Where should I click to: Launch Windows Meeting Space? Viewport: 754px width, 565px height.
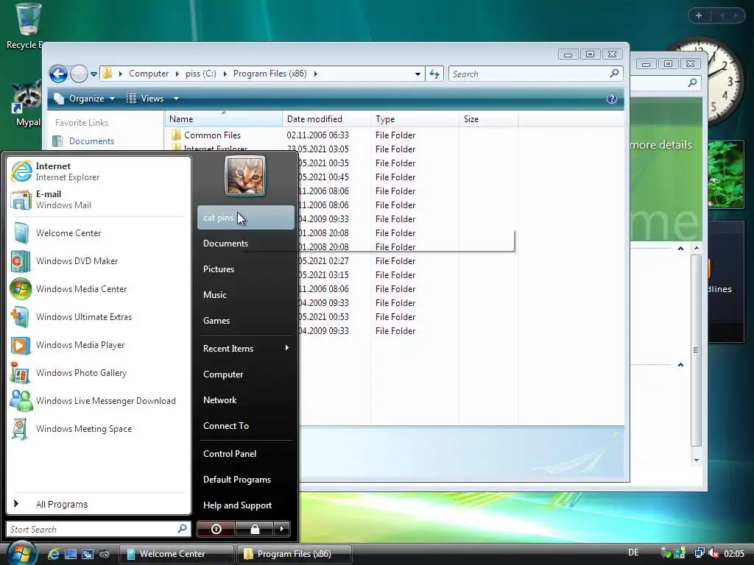[x=99, y=429]
